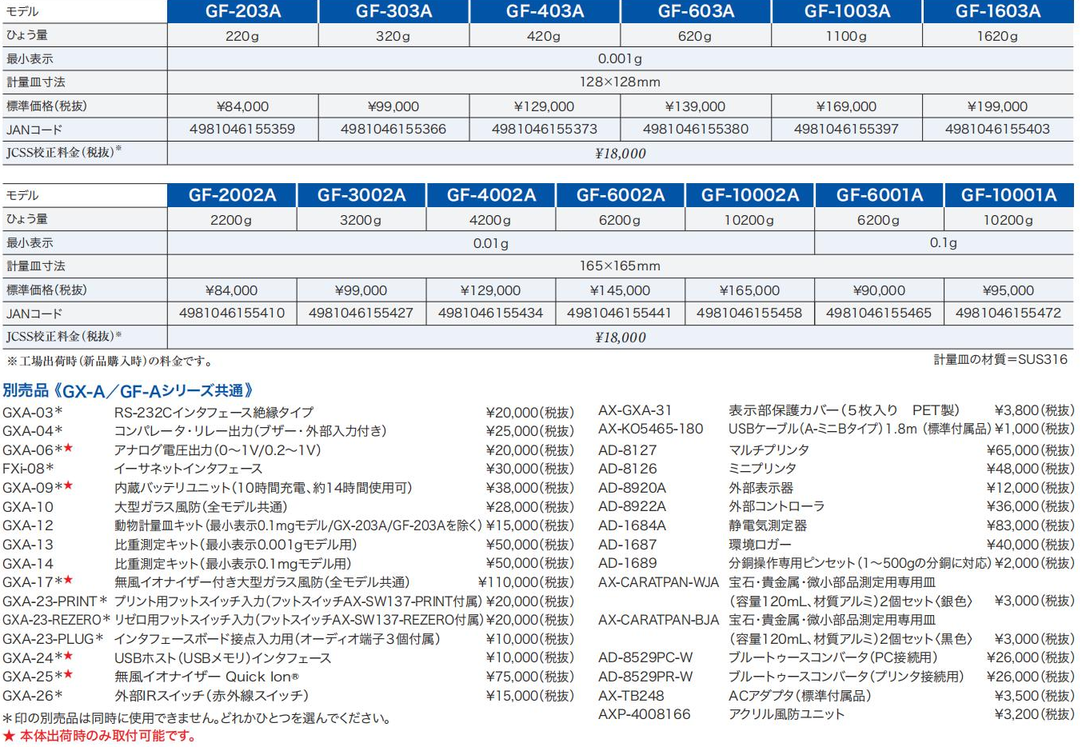Click the 0.1g minimum display value

point(944,243)
